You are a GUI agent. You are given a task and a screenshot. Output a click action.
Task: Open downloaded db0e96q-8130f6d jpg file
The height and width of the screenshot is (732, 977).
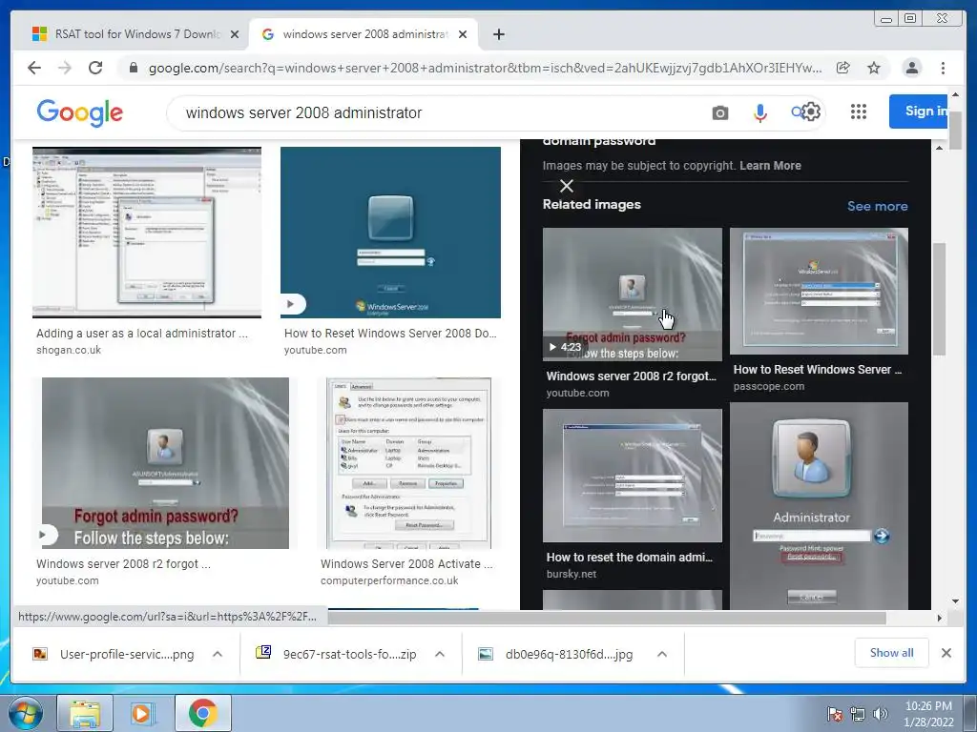pyautogui.click(x=556, y=654)
